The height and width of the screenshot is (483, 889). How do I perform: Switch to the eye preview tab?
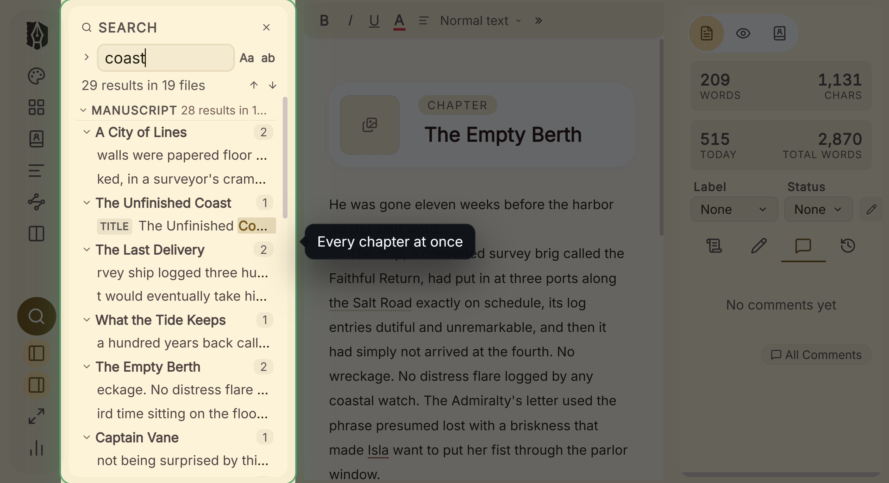[x=743, y=34]
